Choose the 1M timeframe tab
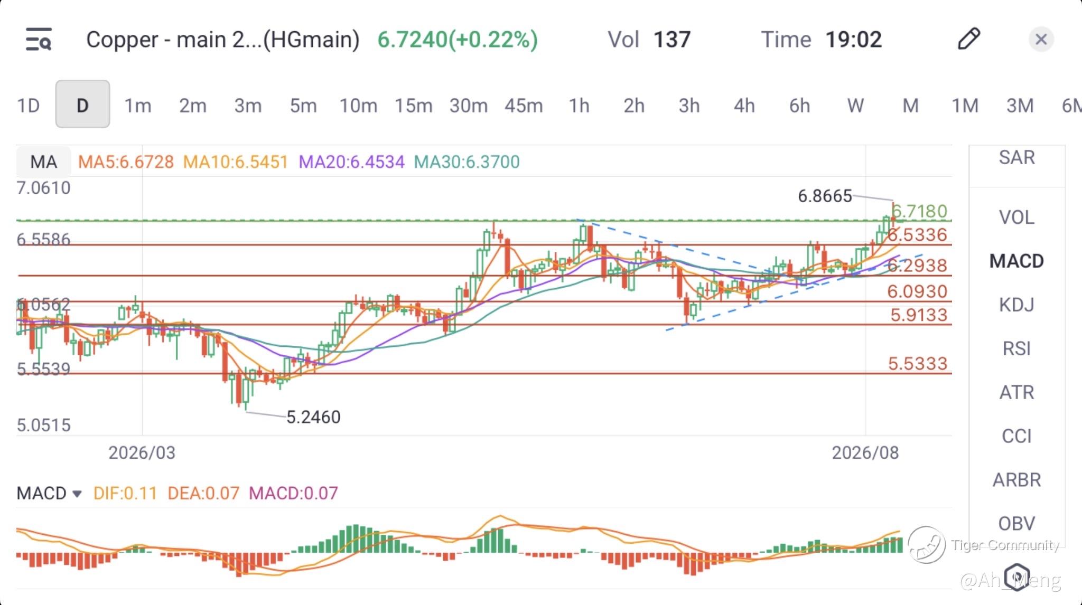This screenshot has height=605, width=1082. (965, 106)
